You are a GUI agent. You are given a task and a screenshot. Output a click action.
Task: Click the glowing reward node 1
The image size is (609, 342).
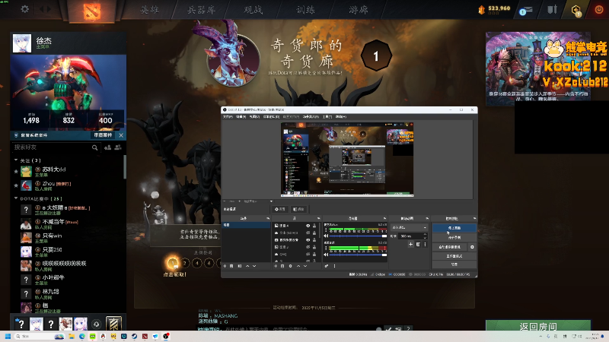(x=173, y=263)
